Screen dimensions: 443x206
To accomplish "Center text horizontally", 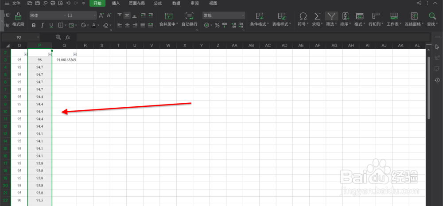I will (127, 25).
